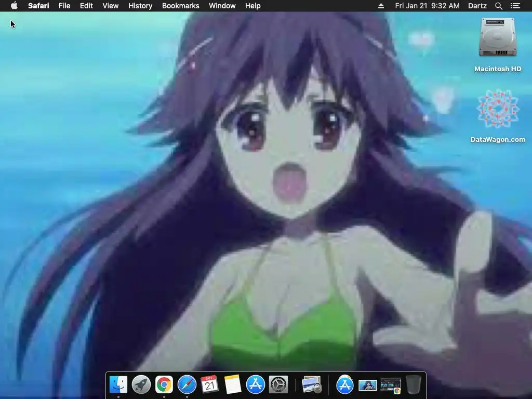Open minimized Chrome window thumbnail in dock
532x399 pixels.
click(391, 386)
